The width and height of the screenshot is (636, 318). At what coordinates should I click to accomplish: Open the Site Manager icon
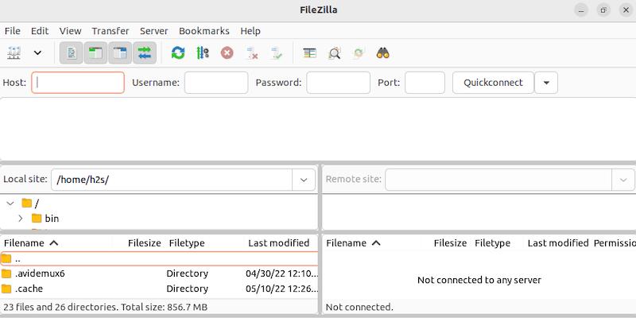[14, 53]
